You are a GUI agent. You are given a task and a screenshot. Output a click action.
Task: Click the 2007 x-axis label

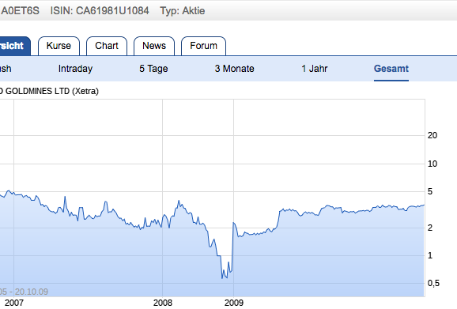(14, 303)
